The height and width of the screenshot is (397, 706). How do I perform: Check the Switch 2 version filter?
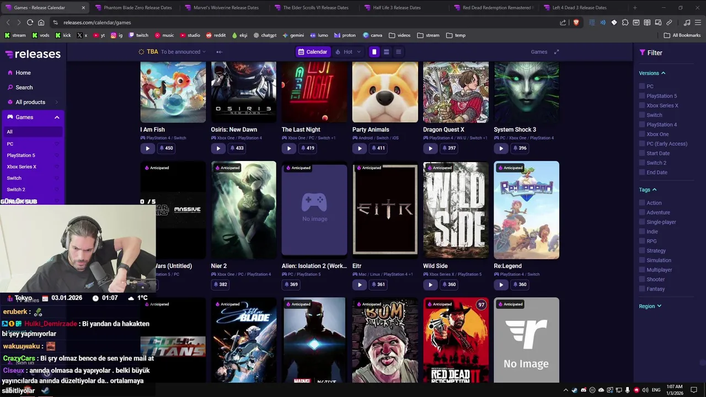pos(642,163)
